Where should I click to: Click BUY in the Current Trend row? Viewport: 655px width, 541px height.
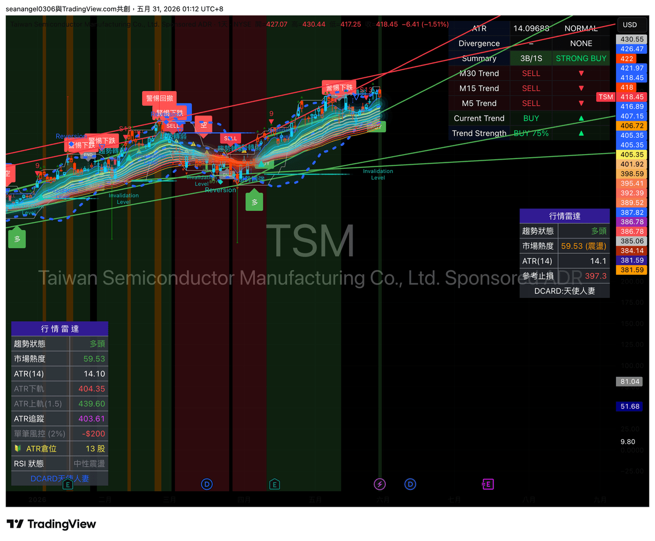pyautogui.click(x=531, y=118)
